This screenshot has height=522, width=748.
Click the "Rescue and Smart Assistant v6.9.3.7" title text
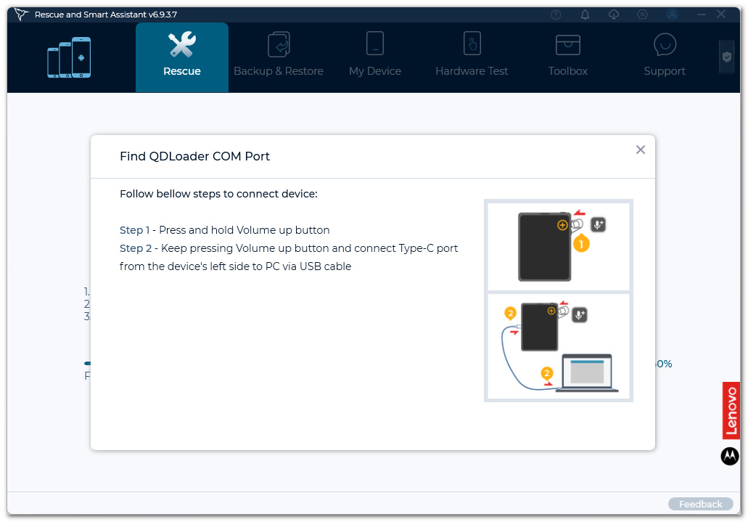[x=106, y=15]
